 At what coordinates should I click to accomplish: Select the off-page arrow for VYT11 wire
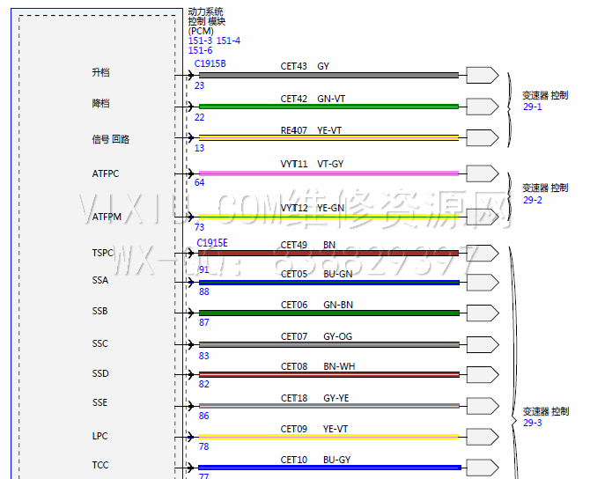point(482,173)
